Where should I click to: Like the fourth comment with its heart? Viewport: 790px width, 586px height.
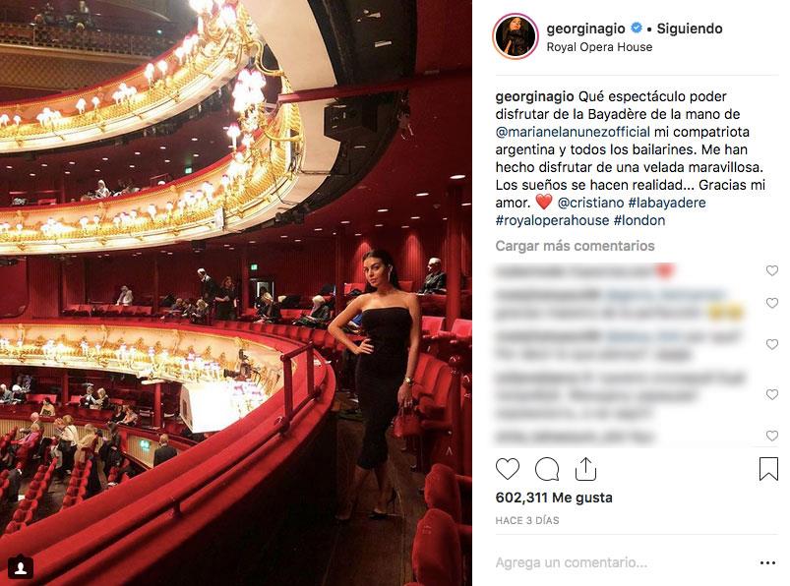point(772,394)
